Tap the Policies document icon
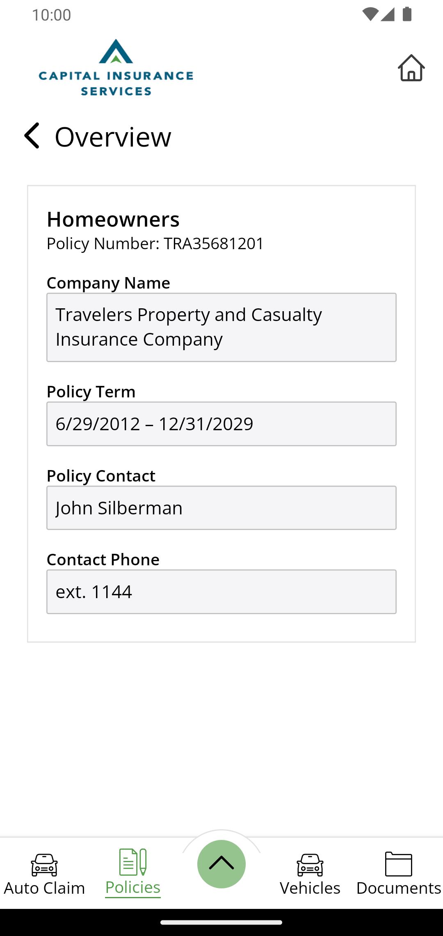This screenshot has height=936, width=443. (x=132, y=862)
